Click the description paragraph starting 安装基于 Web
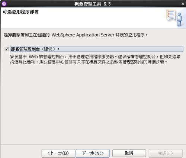The height and width of the screenshot is (158, 186). tap(95, 59)
